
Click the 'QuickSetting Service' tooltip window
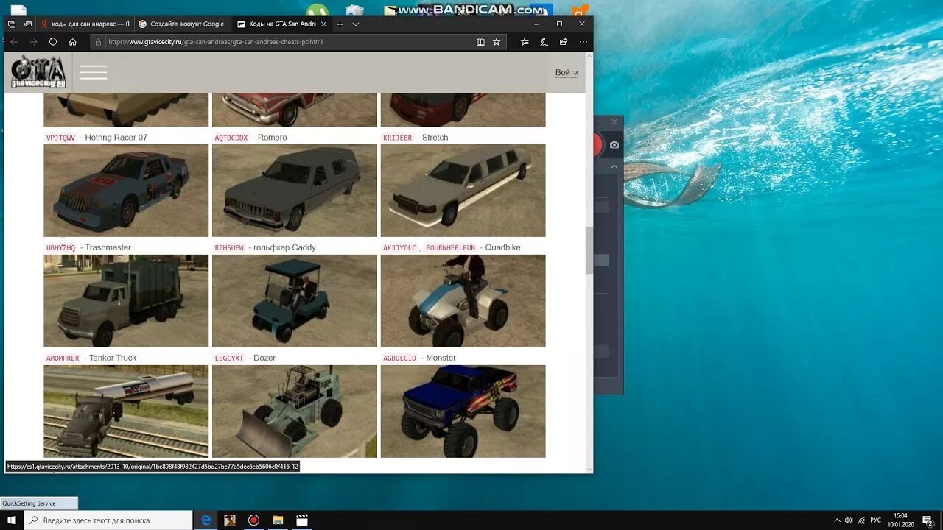pos(39,504)
